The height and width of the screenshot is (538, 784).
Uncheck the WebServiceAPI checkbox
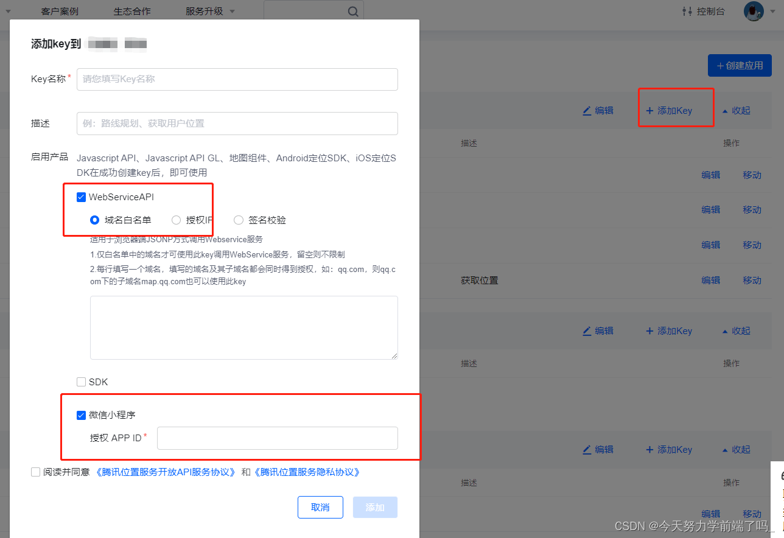(81, 197)
